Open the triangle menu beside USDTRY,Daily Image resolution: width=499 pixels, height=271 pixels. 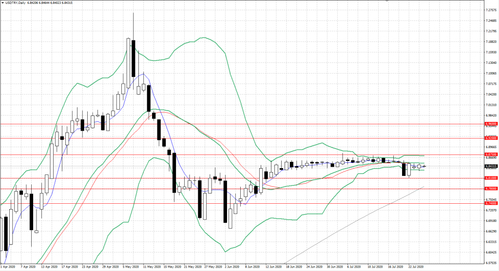coord(2,2)
